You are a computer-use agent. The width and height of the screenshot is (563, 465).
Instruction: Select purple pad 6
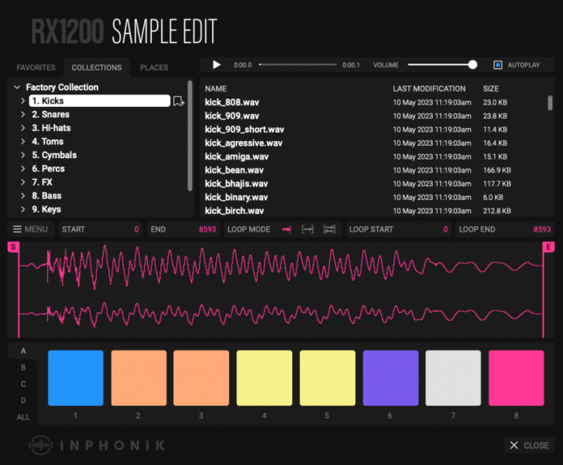390,378
